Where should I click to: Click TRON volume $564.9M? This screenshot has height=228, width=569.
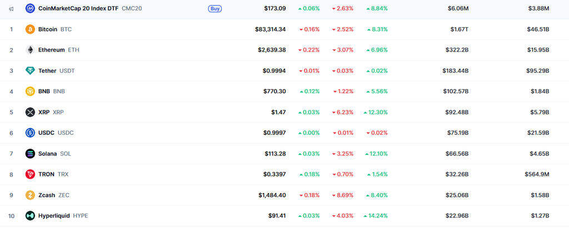pos(537,174)
